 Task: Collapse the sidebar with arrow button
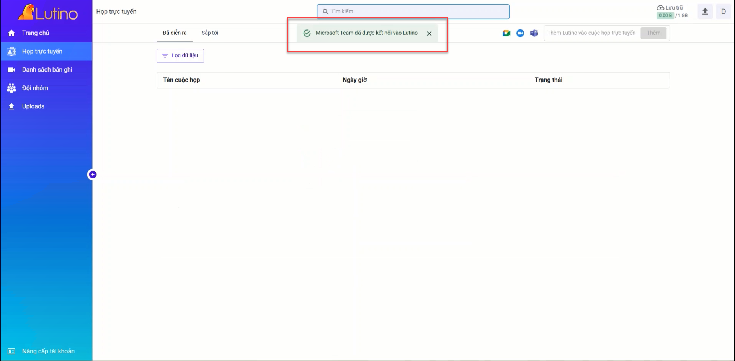(92, 175)
